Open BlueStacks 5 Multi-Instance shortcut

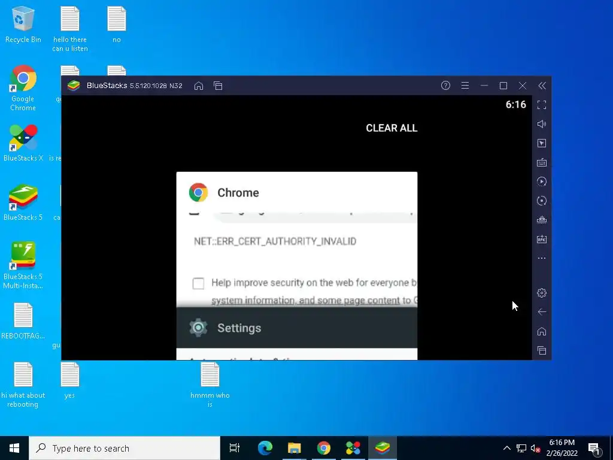pyautogui.click(x=23, y=265)
